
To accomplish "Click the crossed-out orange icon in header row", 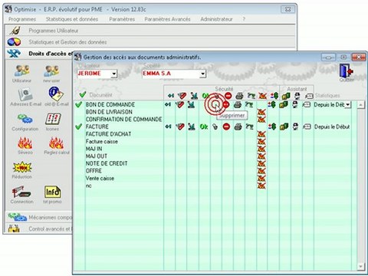I will point(262,96).
